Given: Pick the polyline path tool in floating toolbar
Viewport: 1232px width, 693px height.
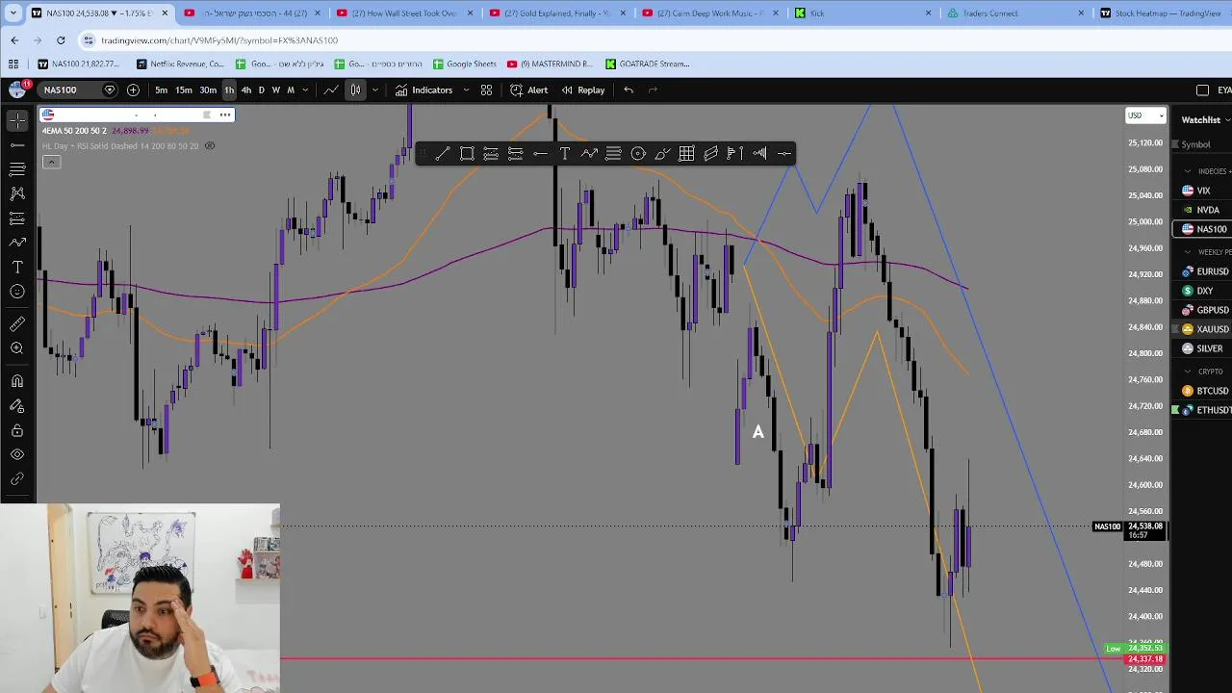Looking at the screenshot, I should point(589,153).
